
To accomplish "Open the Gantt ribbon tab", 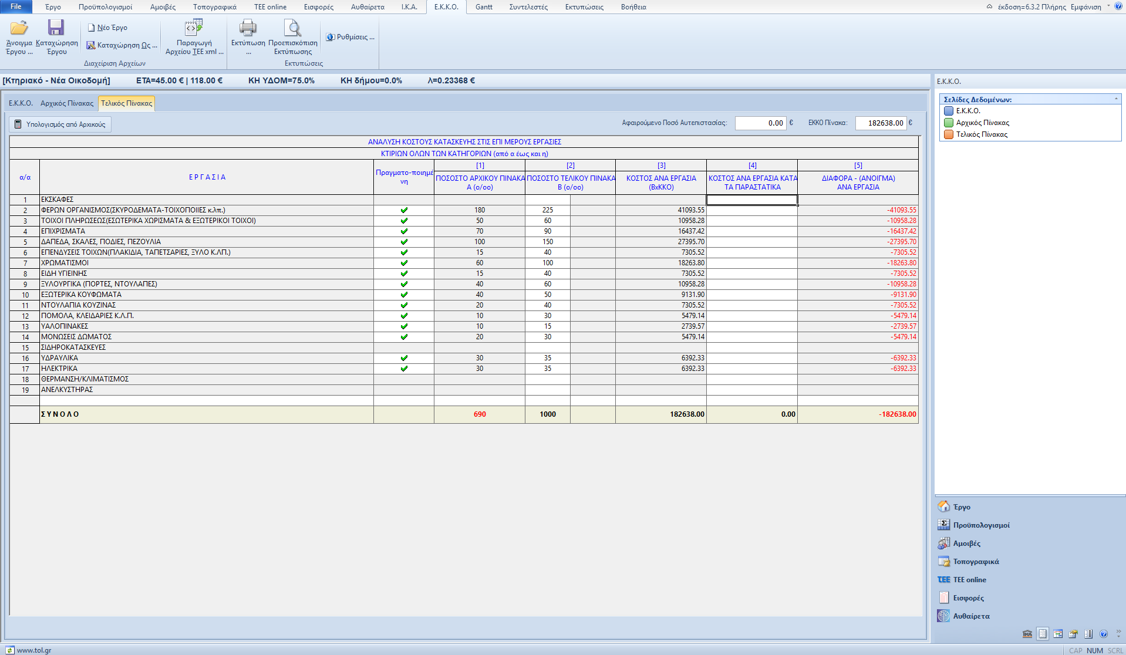I will 484,7.
